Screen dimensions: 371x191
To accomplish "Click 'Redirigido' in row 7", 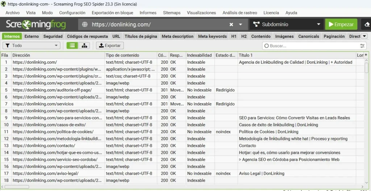I will (225, 104).
